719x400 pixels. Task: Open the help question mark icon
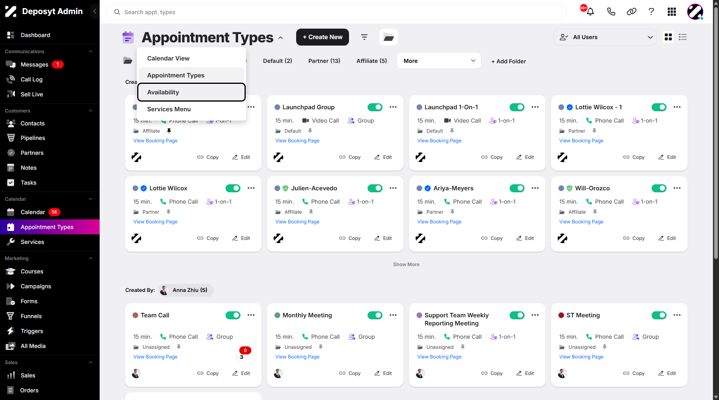click(651, 12)
